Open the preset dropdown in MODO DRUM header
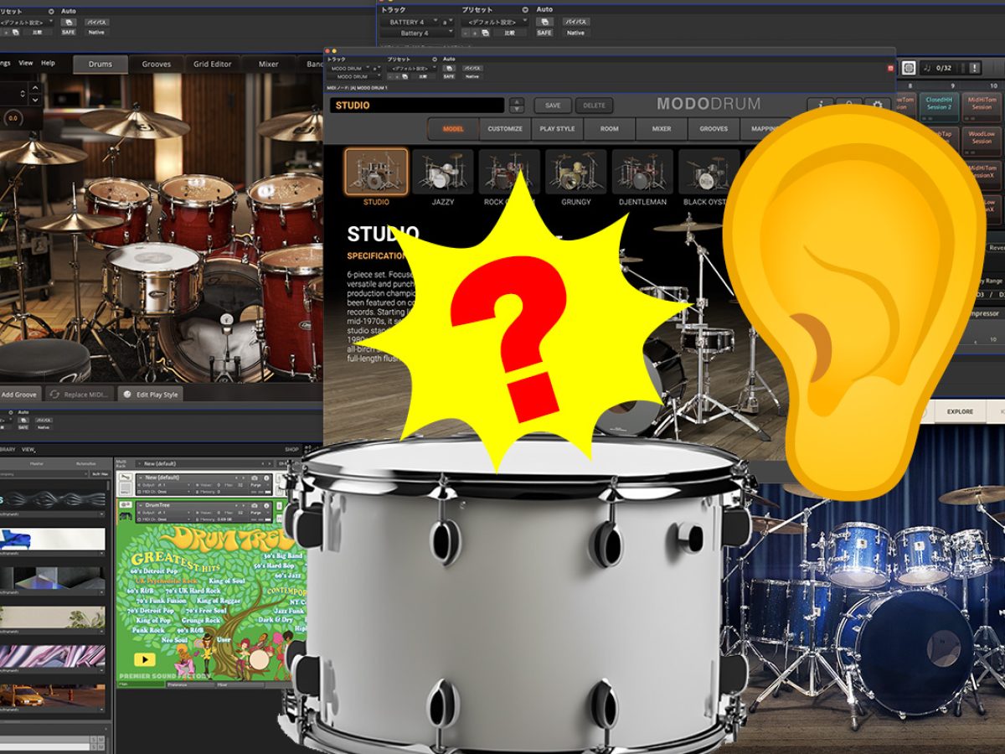The image size is (1005, 754). [412, 67]
